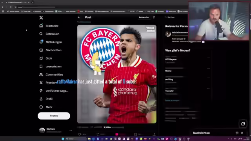Image resolution: width=251 pixels, height=141 pixels.
Task: Toggle reply sorting filter icon
Action: pos(154,17)
